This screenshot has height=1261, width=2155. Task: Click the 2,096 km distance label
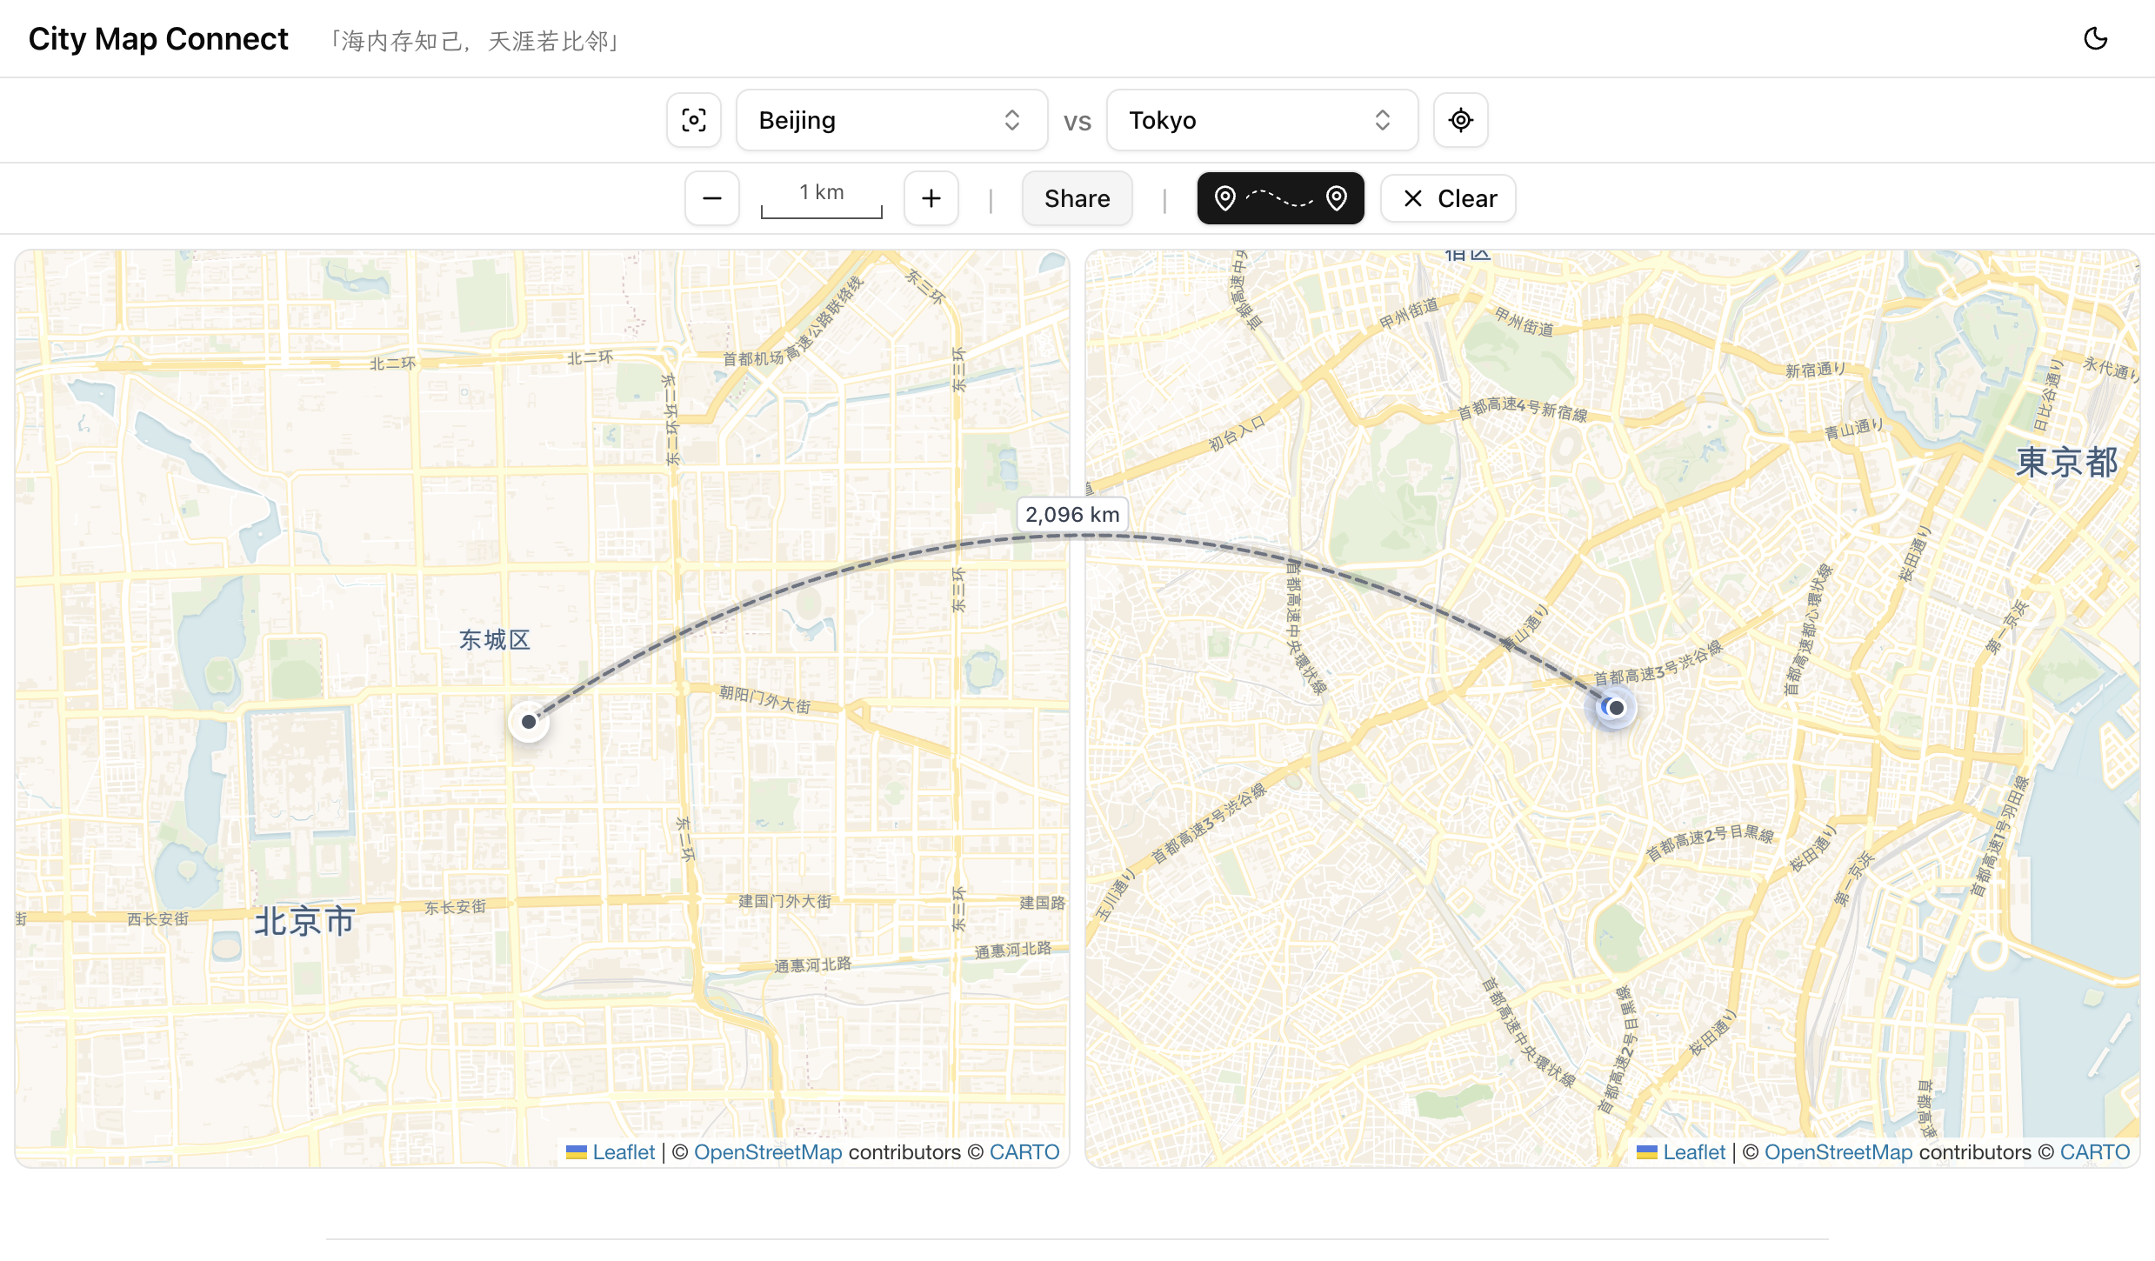[1072, 515]
